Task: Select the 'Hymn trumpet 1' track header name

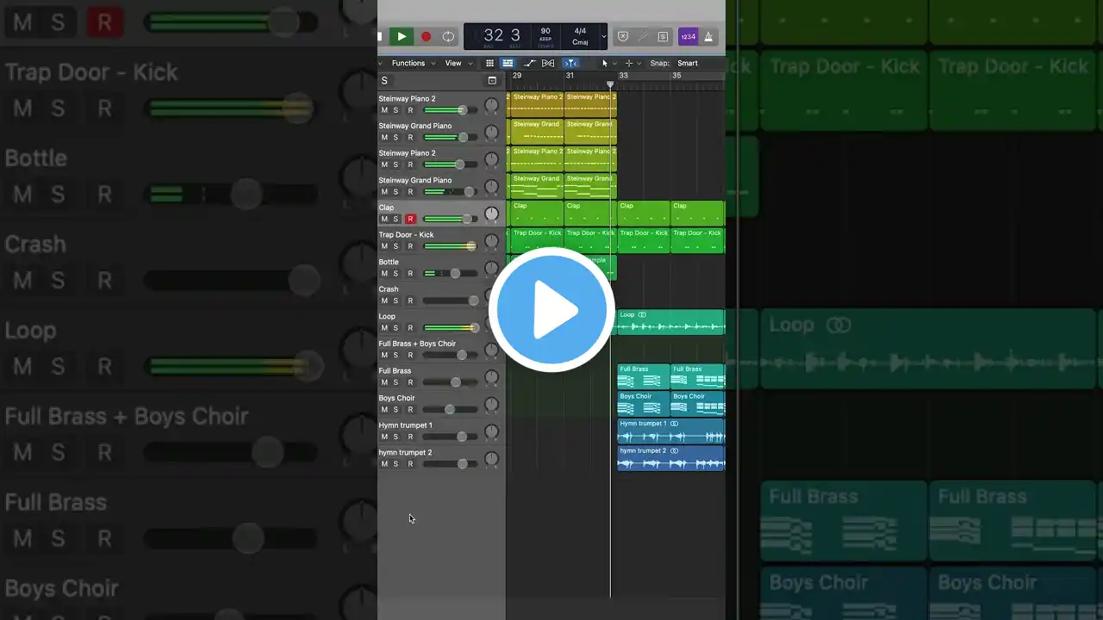Action: pyautogui.click(x=405, y=425)
